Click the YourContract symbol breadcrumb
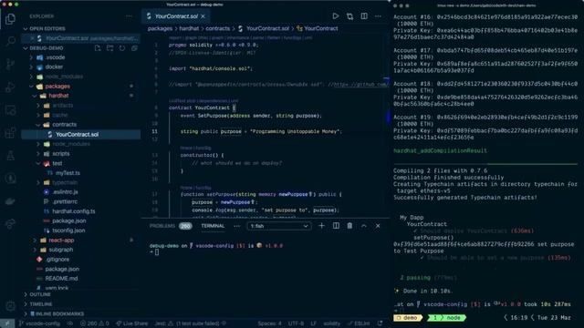This screenshot has height=328, width=584. 320,28
